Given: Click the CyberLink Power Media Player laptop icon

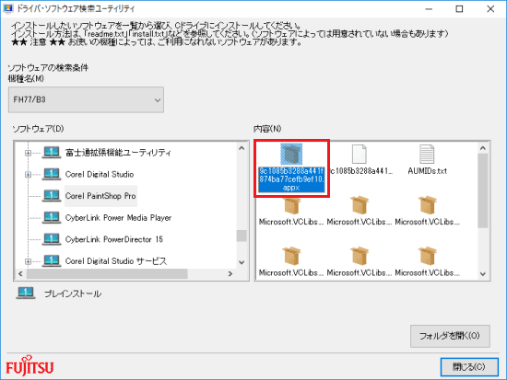Looking at the screenshot, I should pos(52,217).
